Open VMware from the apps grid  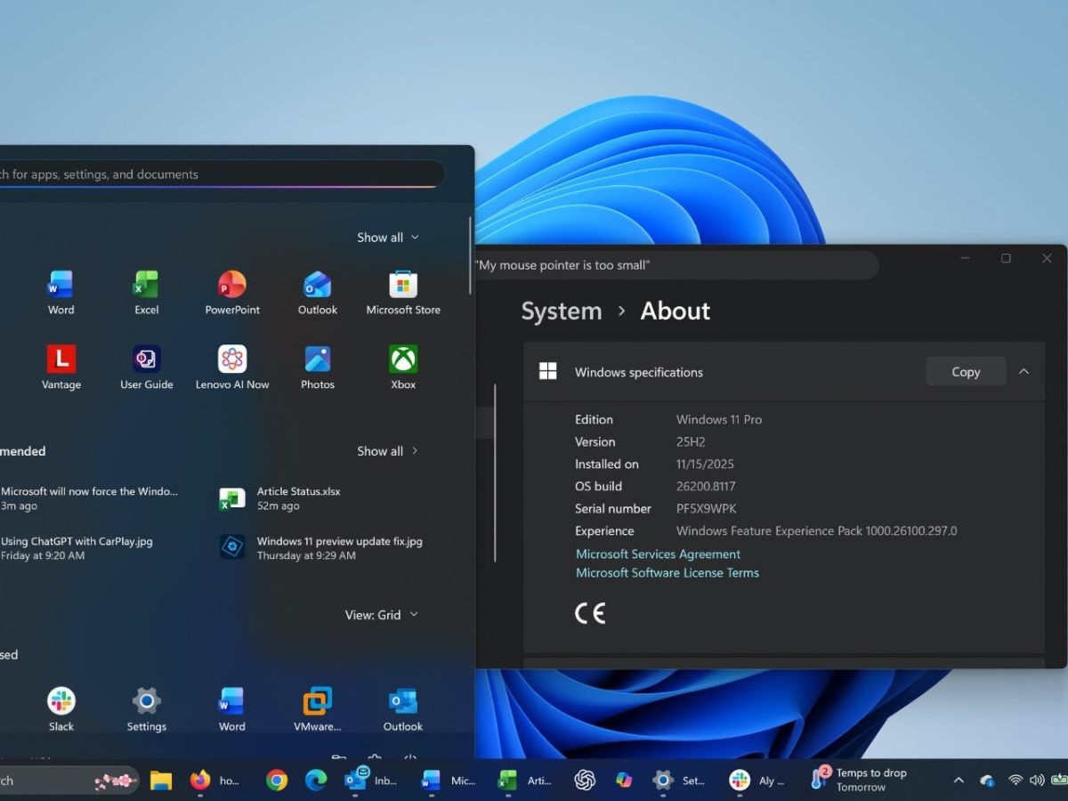click(x=318, y=709)
